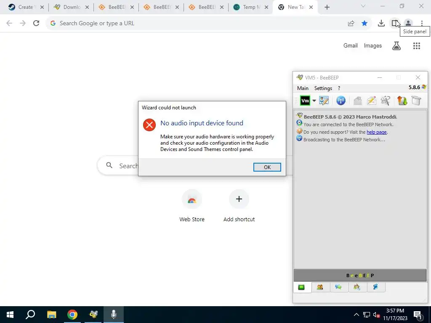This screenshot has width=431, height=323.
Task: Click the Chrome taskbar icon
Action: pos(72,315)
